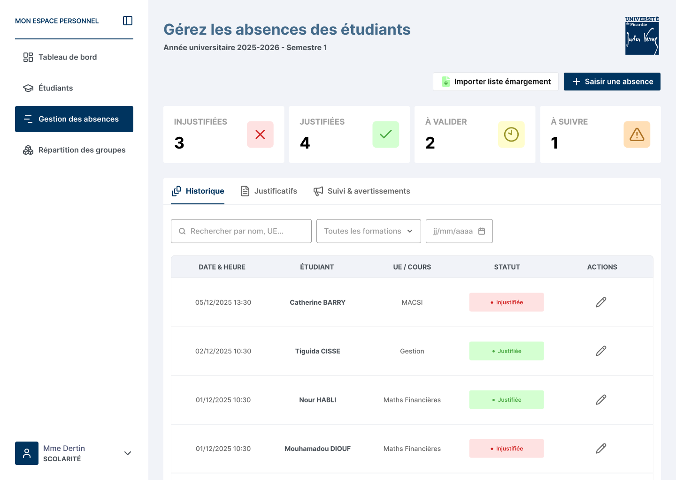The height and width of the screenshot is (480, 676).
Task: Click the Étudiants graduation cap icon
Action: click(28, 88)
